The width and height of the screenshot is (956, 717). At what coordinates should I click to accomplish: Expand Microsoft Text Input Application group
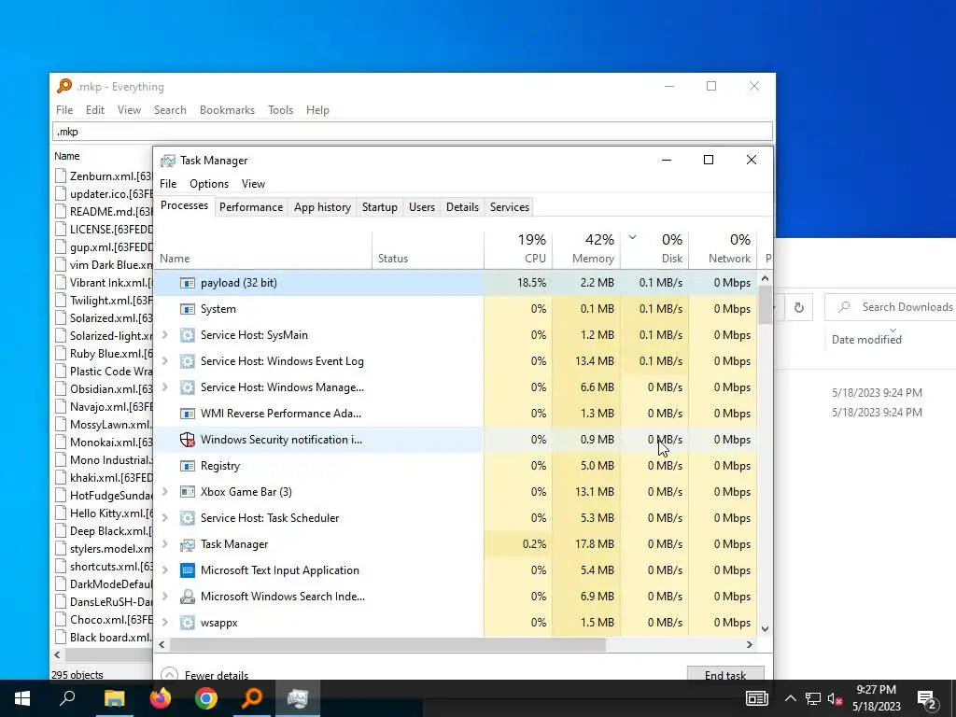(x=164, y=570)
